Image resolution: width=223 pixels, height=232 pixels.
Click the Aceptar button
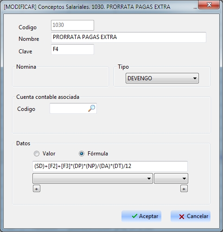[x=141, y=216]
